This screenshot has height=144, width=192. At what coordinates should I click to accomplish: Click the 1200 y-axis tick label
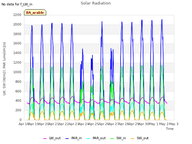pyautogui.click(x=17, y=63)
